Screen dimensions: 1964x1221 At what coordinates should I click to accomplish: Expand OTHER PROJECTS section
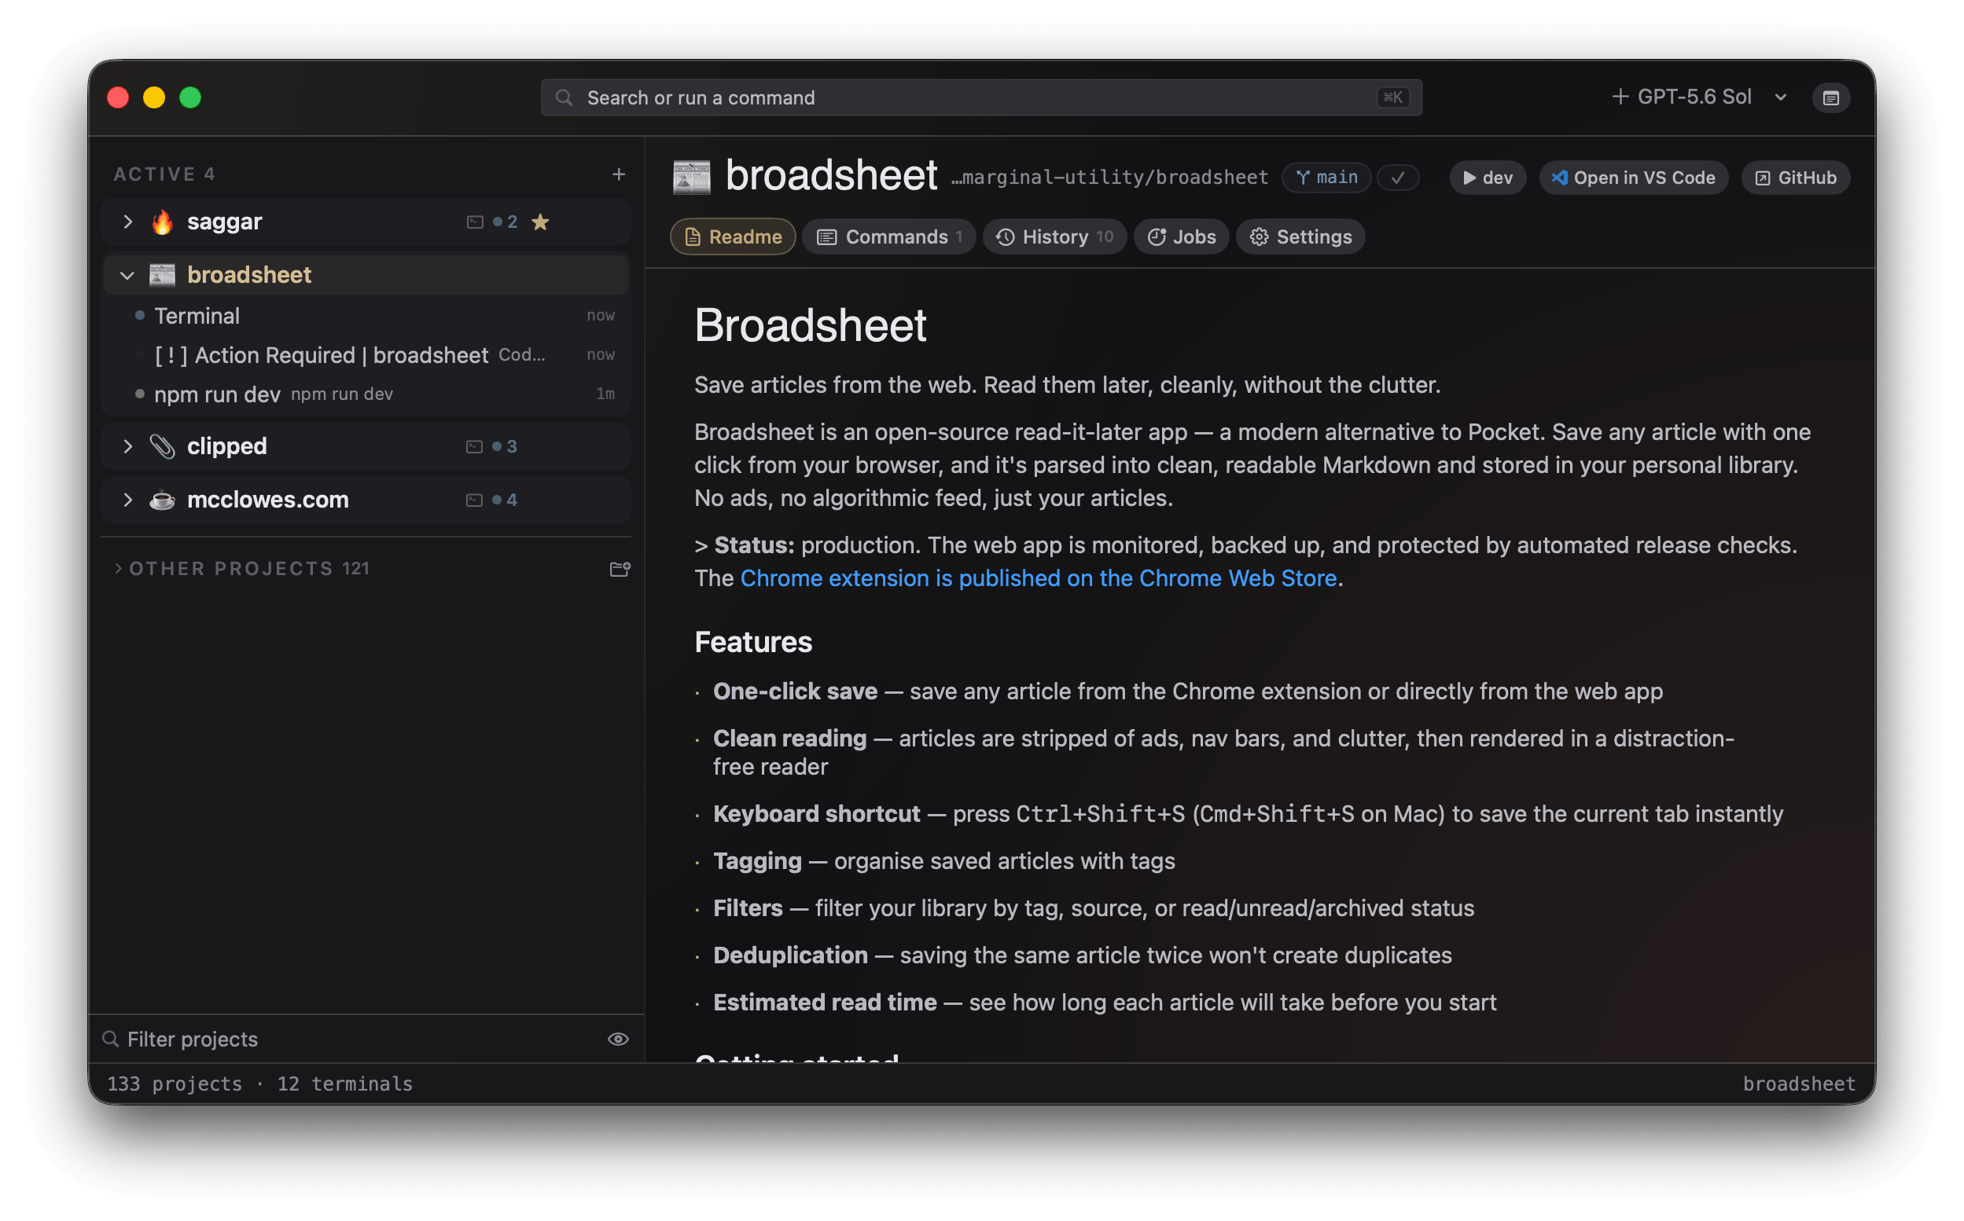[x=118, y=570]
